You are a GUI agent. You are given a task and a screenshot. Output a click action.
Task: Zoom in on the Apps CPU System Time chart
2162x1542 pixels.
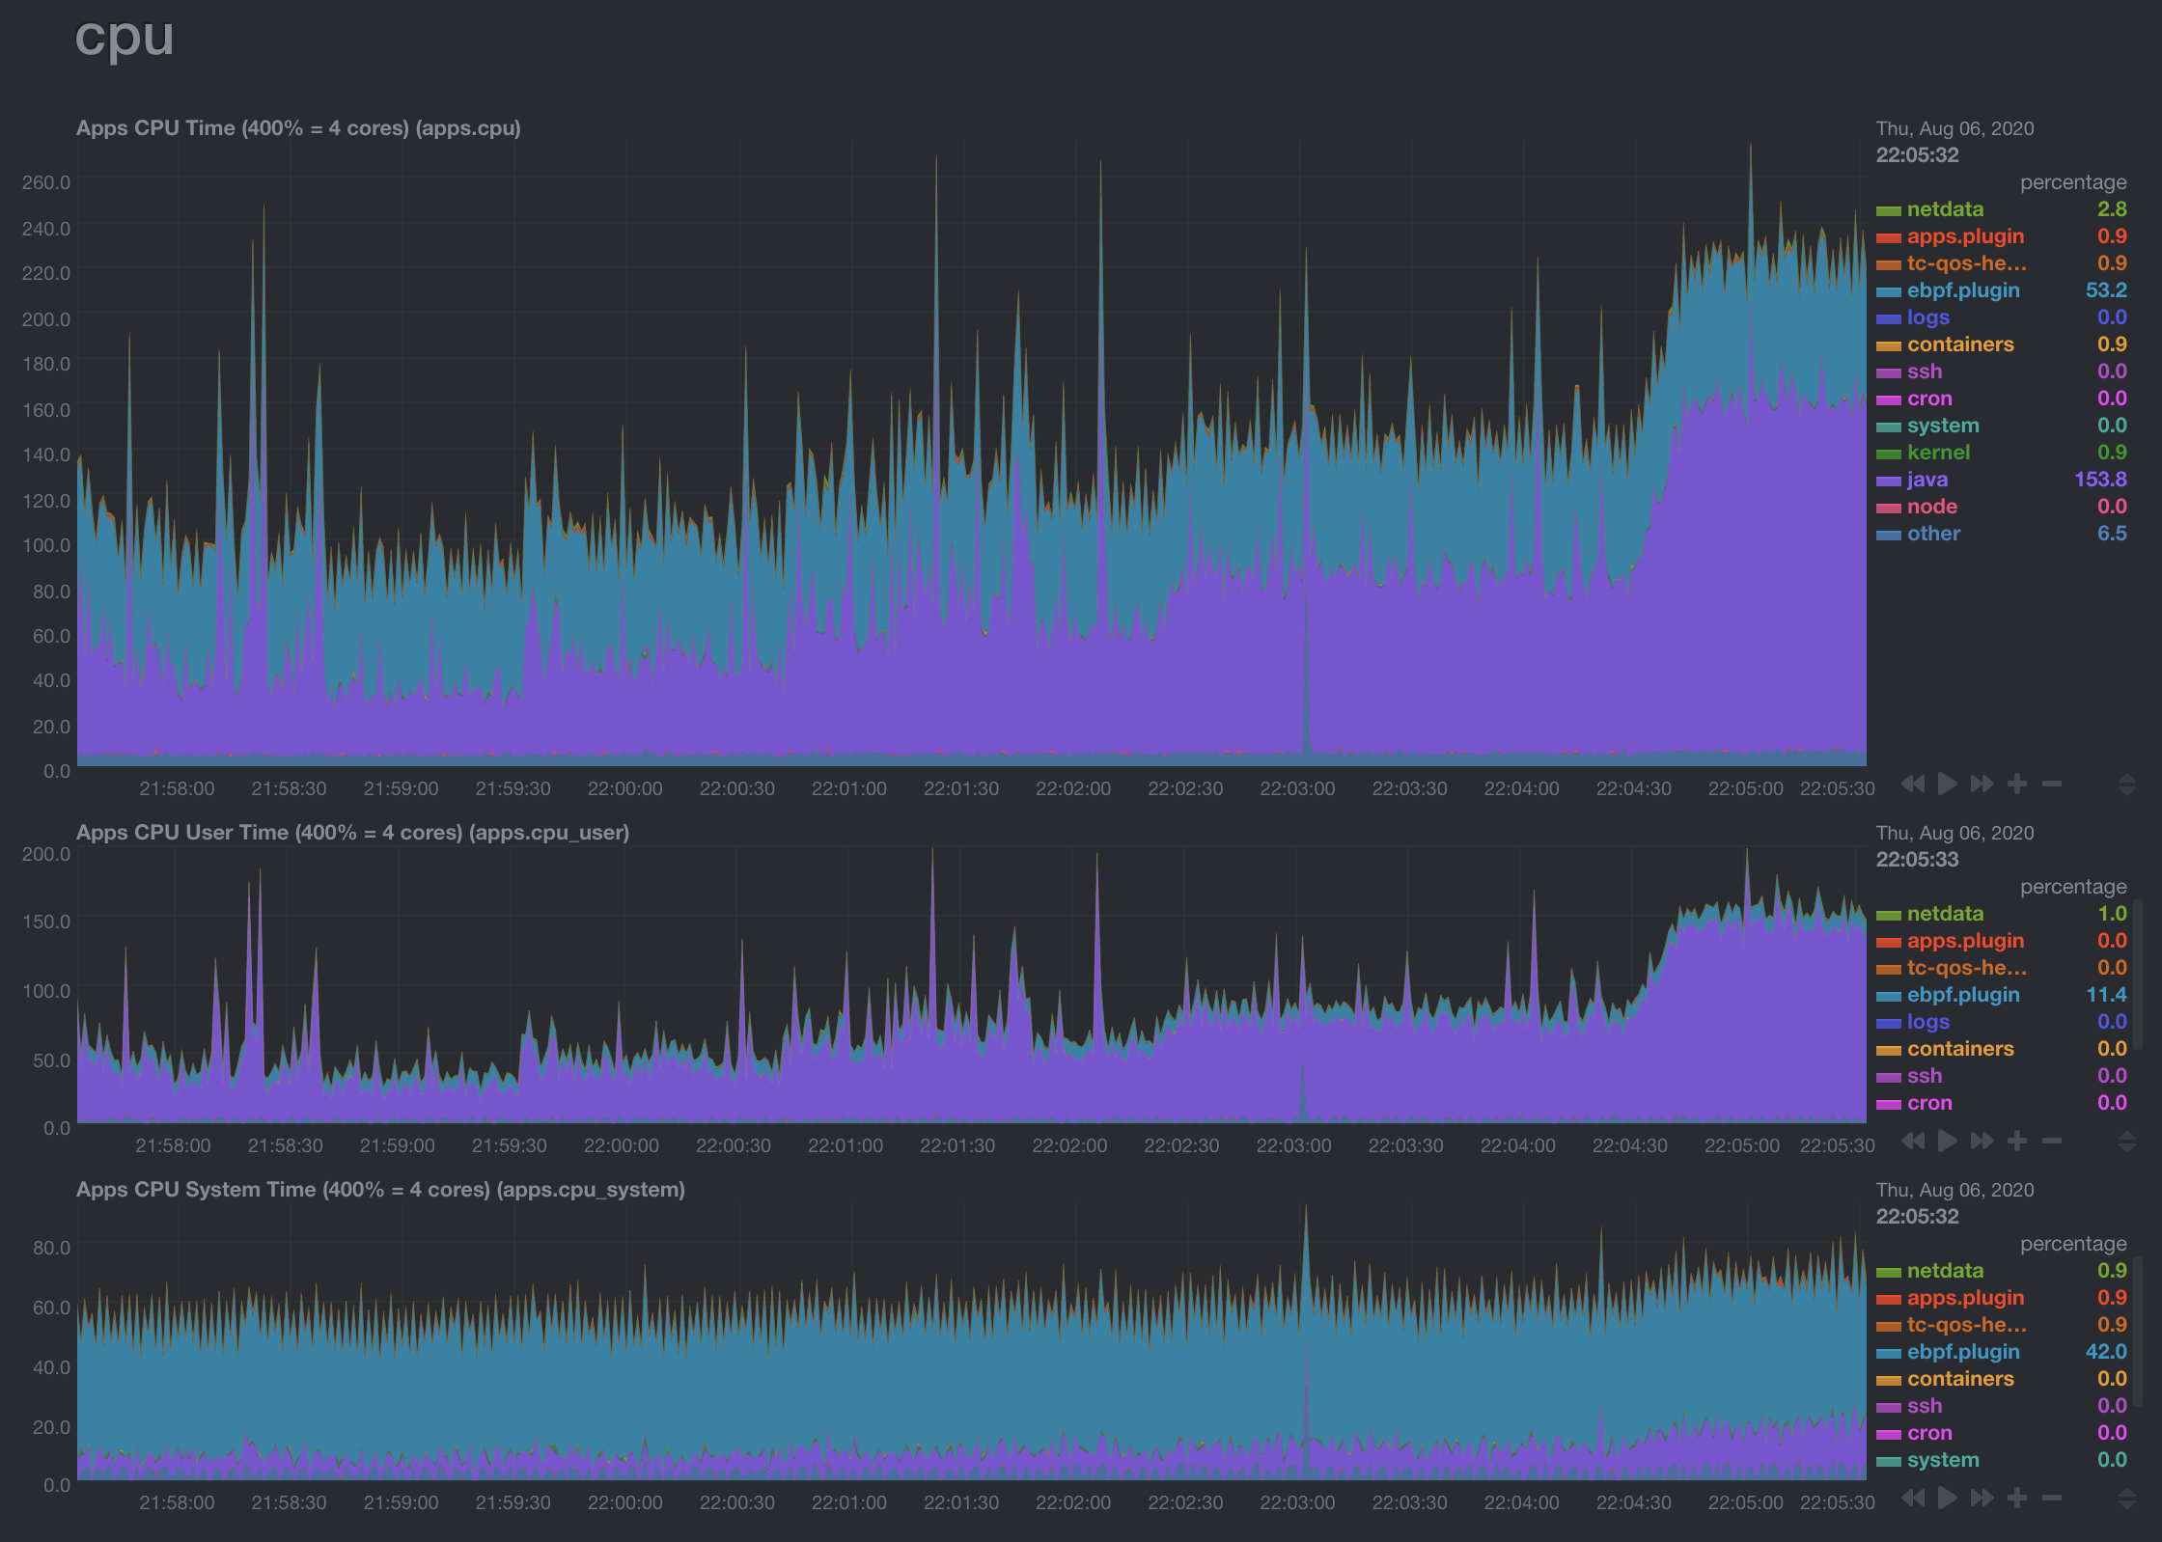(2017, 1499)
